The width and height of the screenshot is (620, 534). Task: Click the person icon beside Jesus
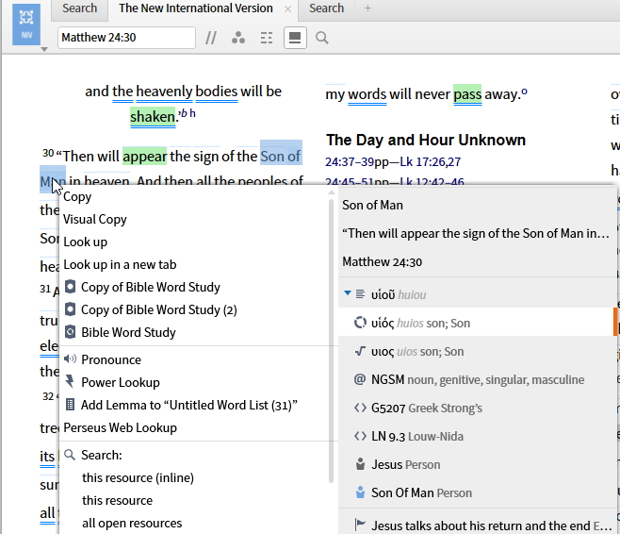(360, 464)
